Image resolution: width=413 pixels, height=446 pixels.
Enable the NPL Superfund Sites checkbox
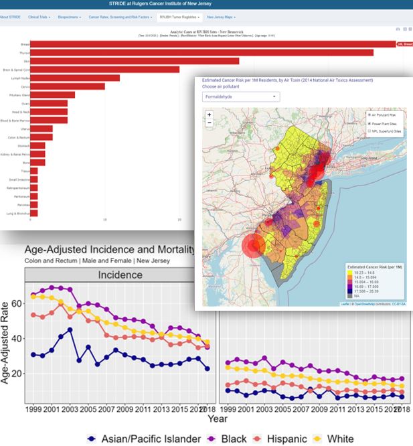pyautogui.click(x=369, y=133)
